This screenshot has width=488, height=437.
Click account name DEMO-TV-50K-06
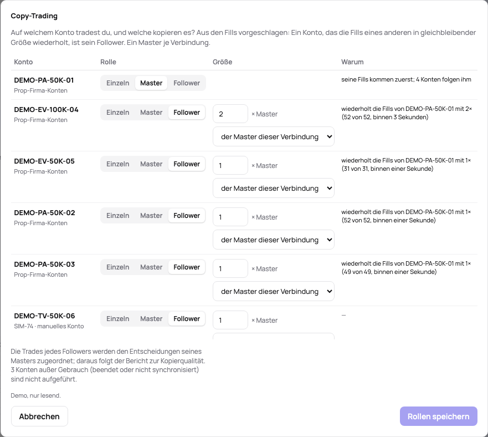tap(44, 316)
